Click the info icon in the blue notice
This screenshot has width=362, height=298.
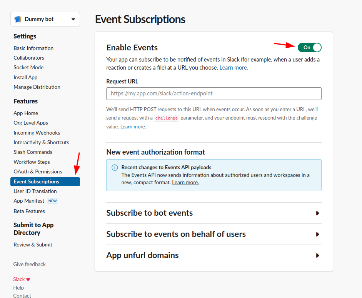click(115, 168)
